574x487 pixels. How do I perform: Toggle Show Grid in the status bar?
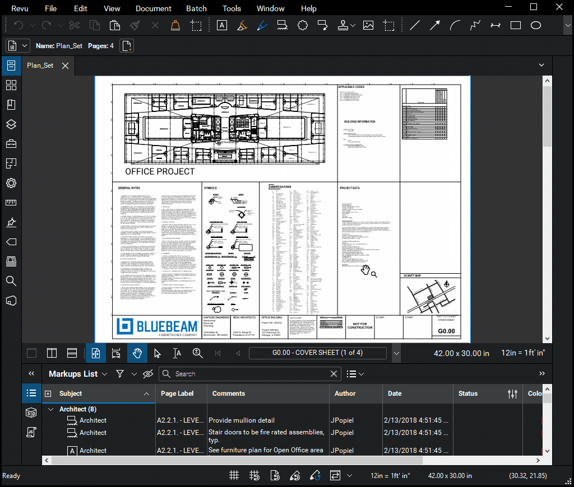click(234, 475)
